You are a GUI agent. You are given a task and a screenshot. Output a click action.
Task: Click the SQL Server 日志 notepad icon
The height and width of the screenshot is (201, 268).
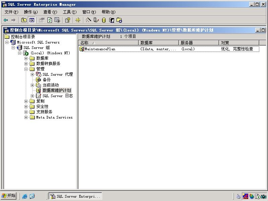click(x=39, y=96)
